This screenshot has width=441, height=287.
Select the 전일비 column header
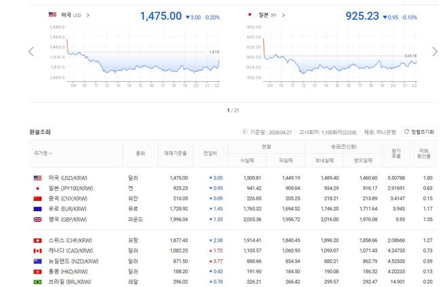click(x=210, y=154)
